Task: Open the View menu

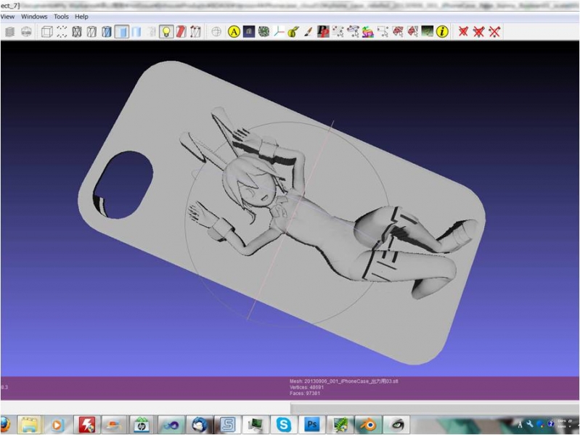Action: [x=7, y=17]
